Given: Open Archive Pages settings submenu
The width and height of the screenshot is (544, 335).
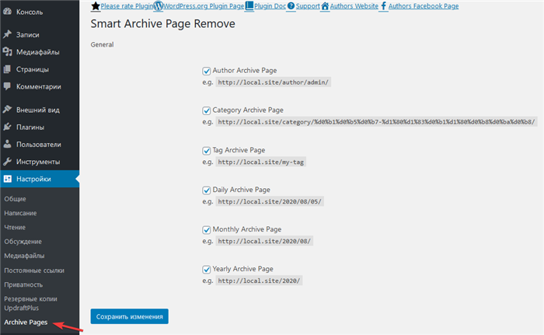Looking at the screenshot, I should (x=26, y=322).
